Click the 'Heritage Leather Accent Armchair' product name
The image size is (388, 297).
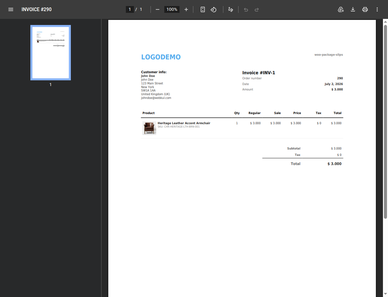[x=184, y=123]
